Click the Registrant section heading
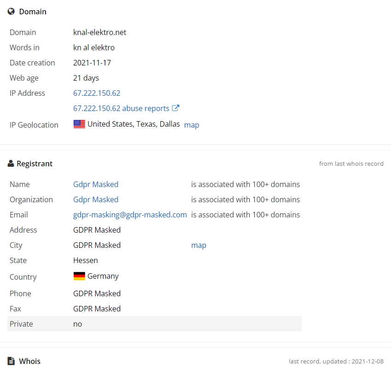 click(34, 164)
